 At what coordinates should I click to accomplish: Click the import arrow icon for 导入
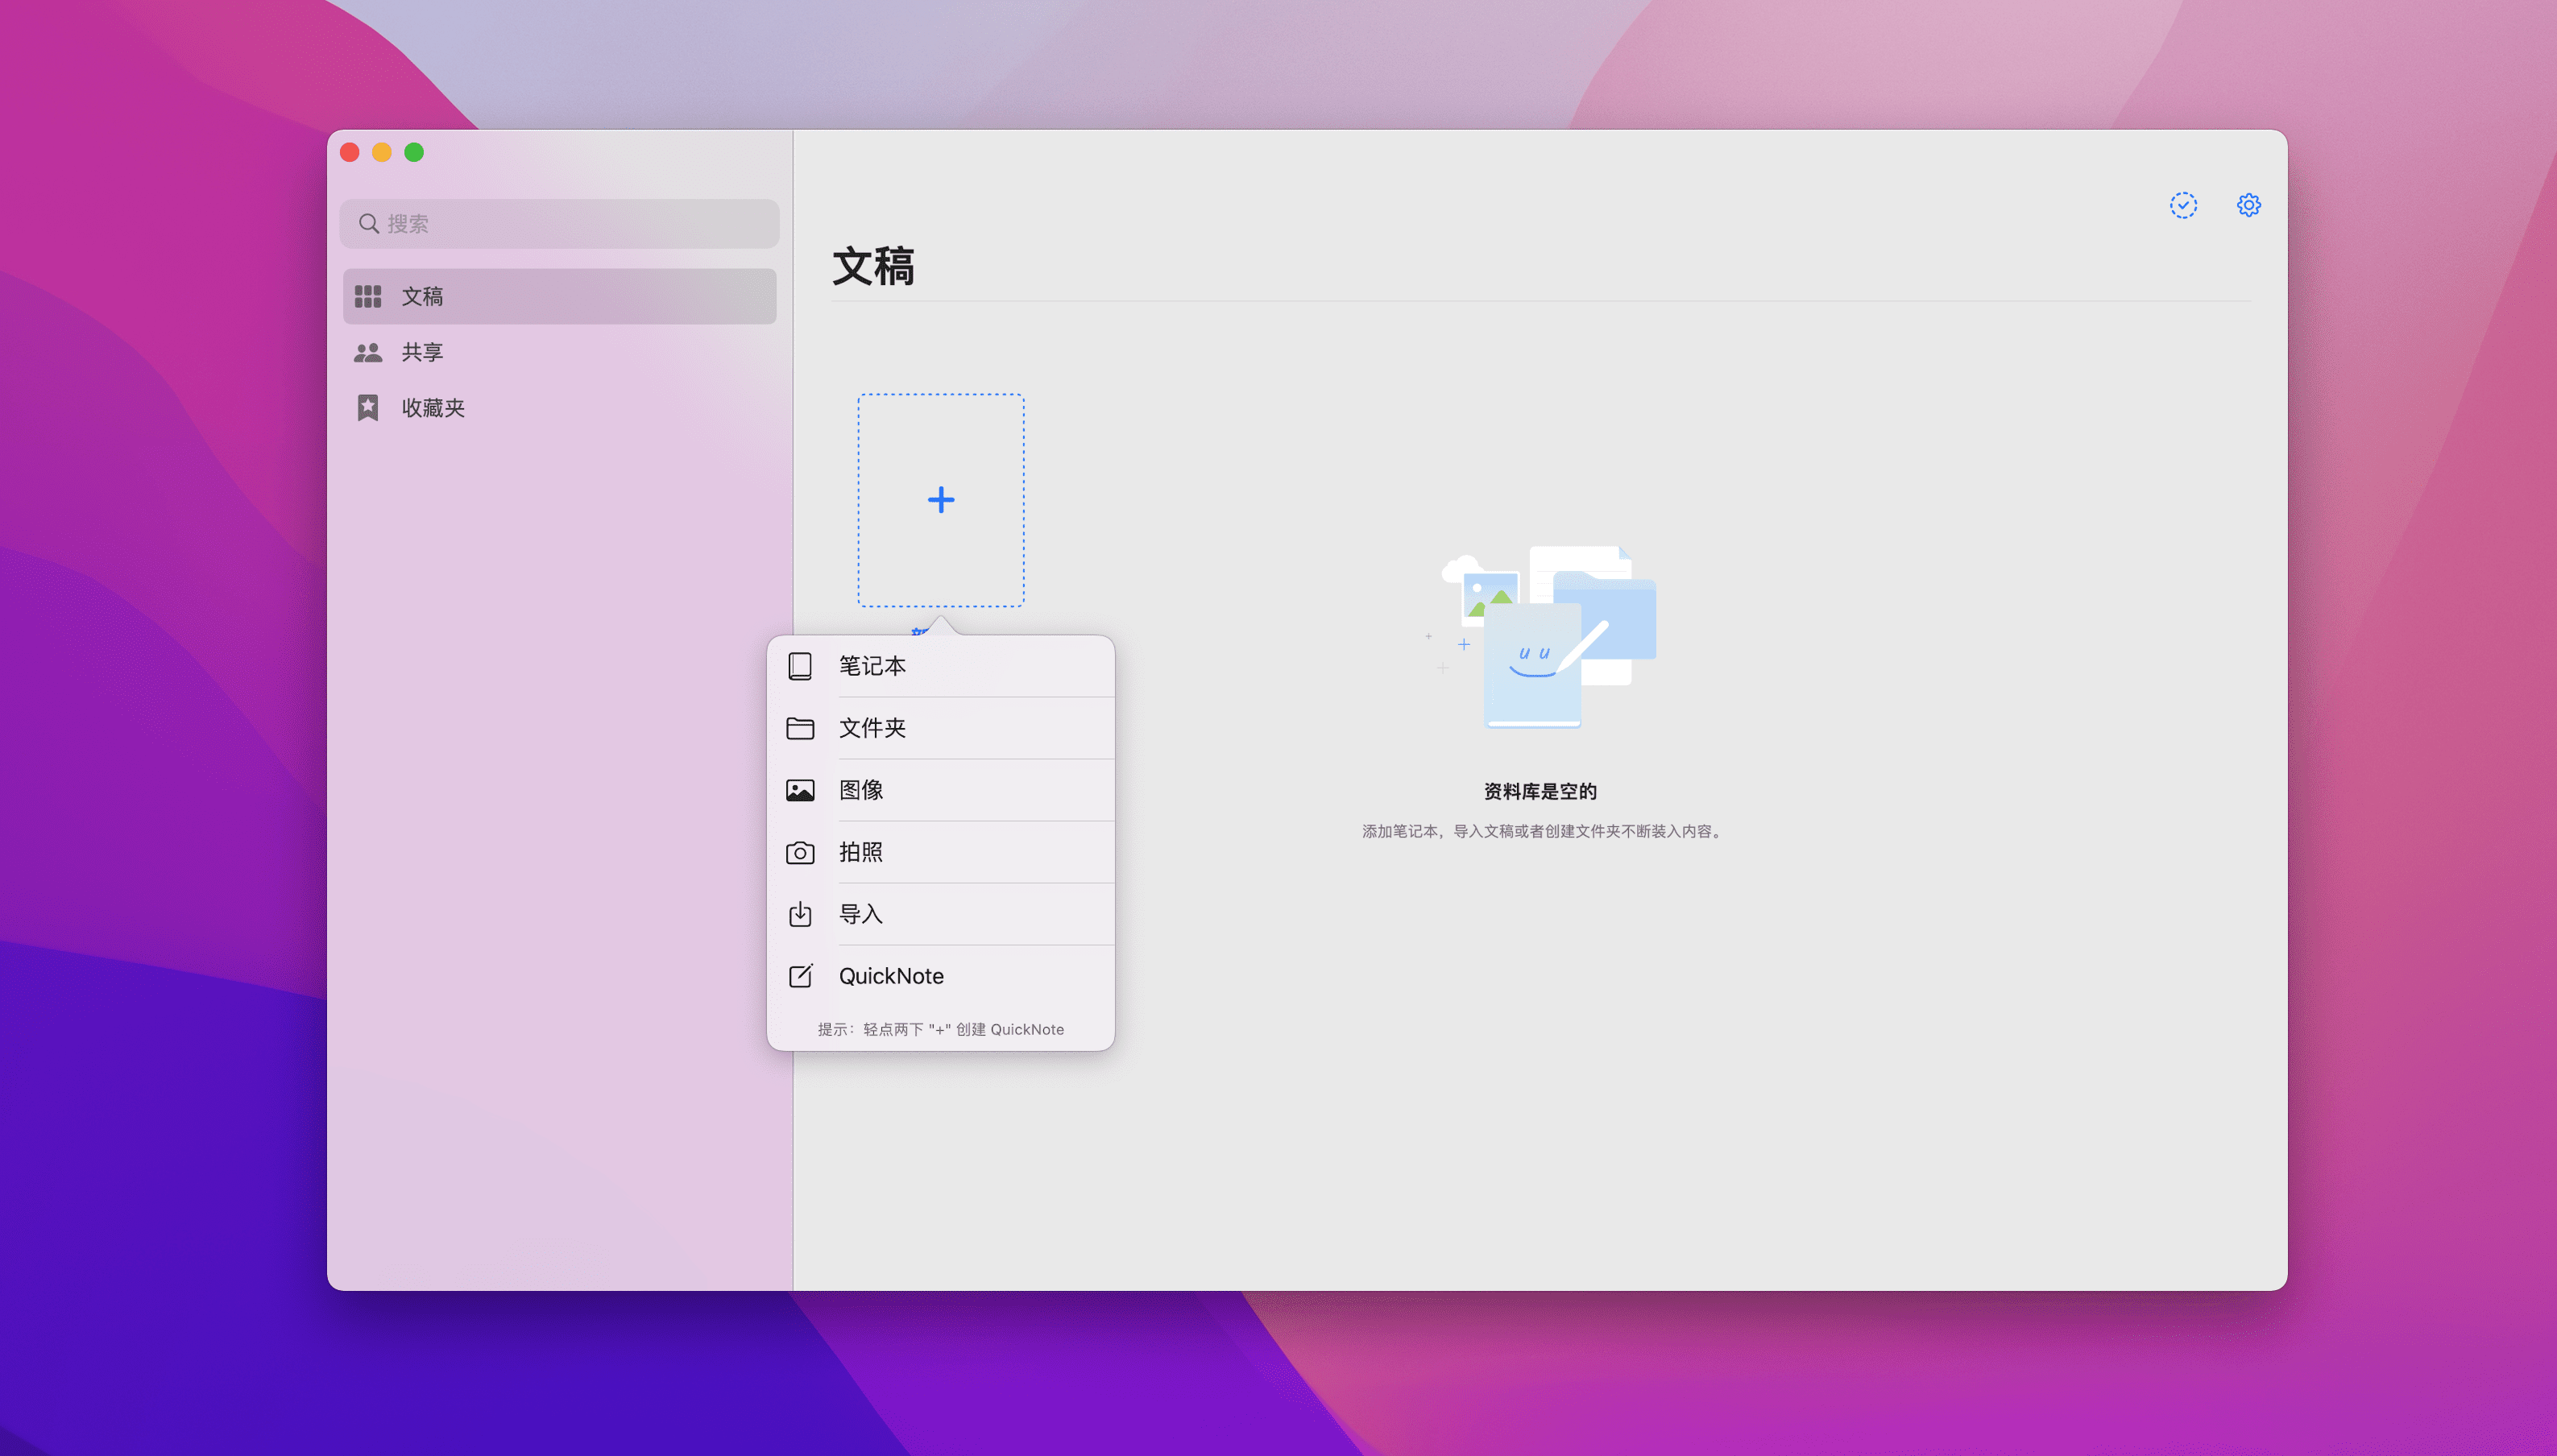tap(799, 914)
